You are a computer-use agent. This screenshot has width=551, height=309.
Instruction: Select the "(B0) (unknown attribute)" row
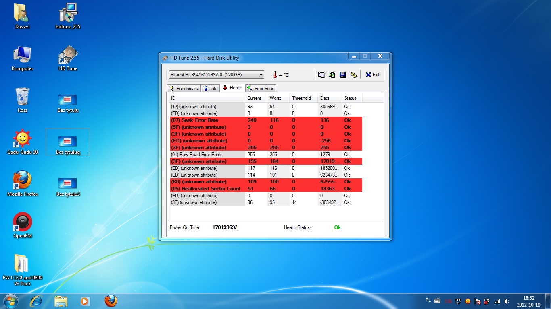[x=265, y=182]
